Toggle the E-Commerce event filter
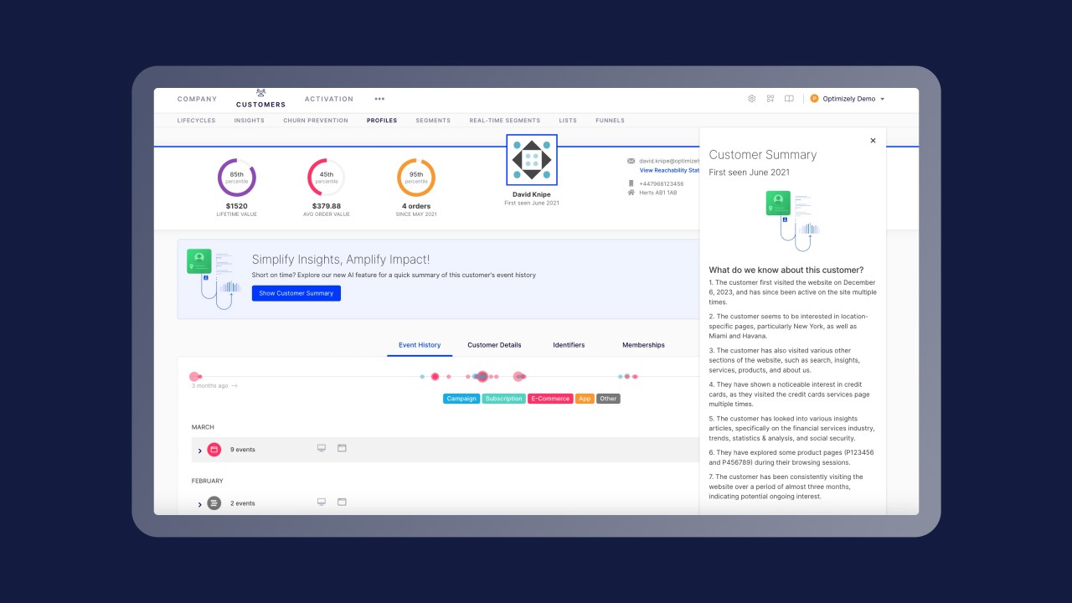Image resolution: width=1072 pixels, height=603 pixels. point(550,399)
